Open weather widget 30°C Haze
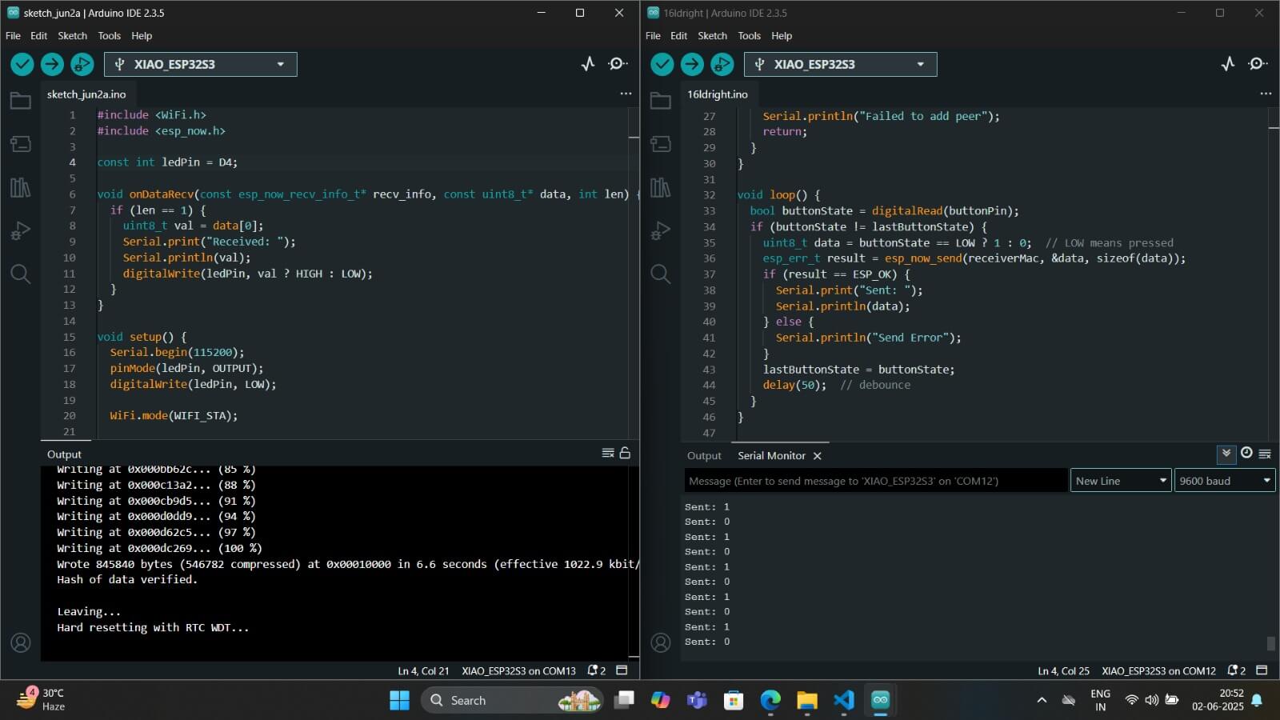Screen dimensions: 1280x720 click(40, 699)
